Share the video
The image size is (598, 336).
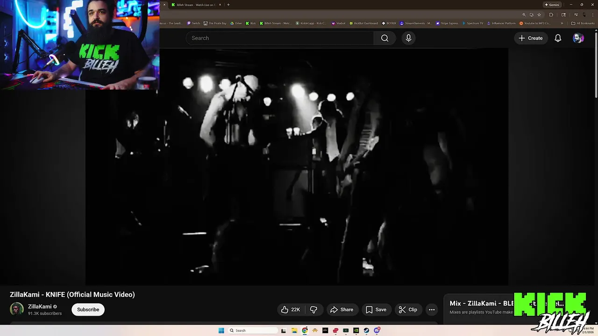tap(342, 309)
